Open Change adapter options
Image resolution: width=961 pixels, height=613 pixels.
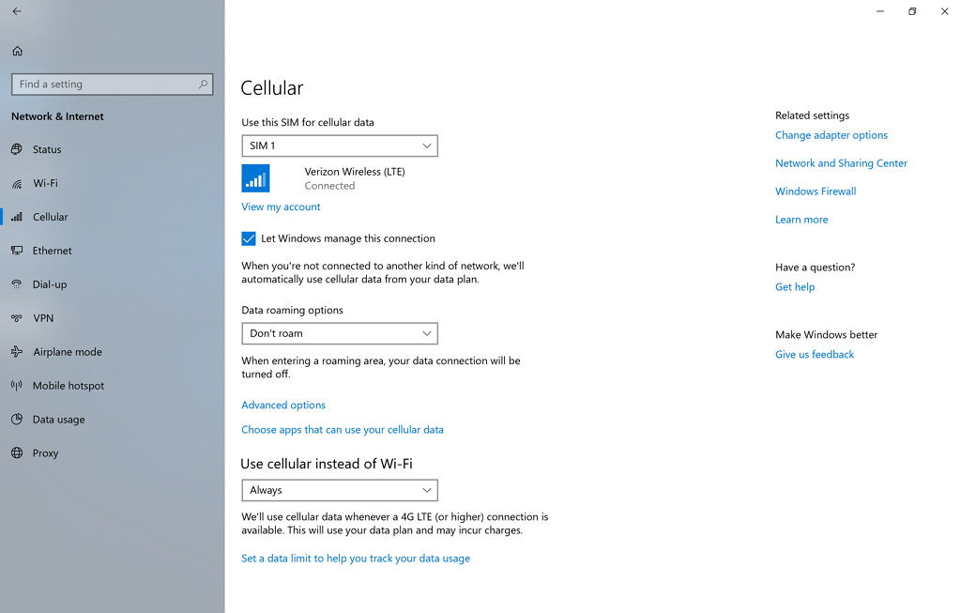coord(831,135)
